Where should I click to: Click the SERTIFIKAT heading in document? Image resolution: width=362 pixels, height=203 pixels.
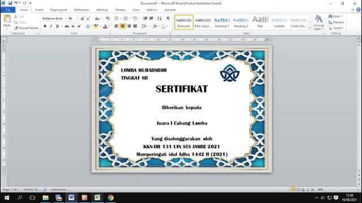point(182,89)
